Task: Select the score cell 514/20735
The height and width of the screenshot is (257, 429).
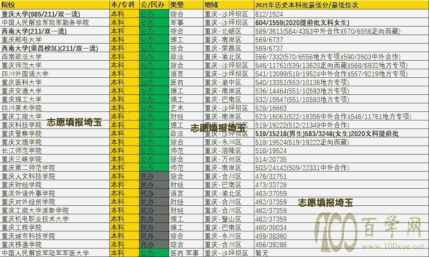Action: [x=342, y=159]
